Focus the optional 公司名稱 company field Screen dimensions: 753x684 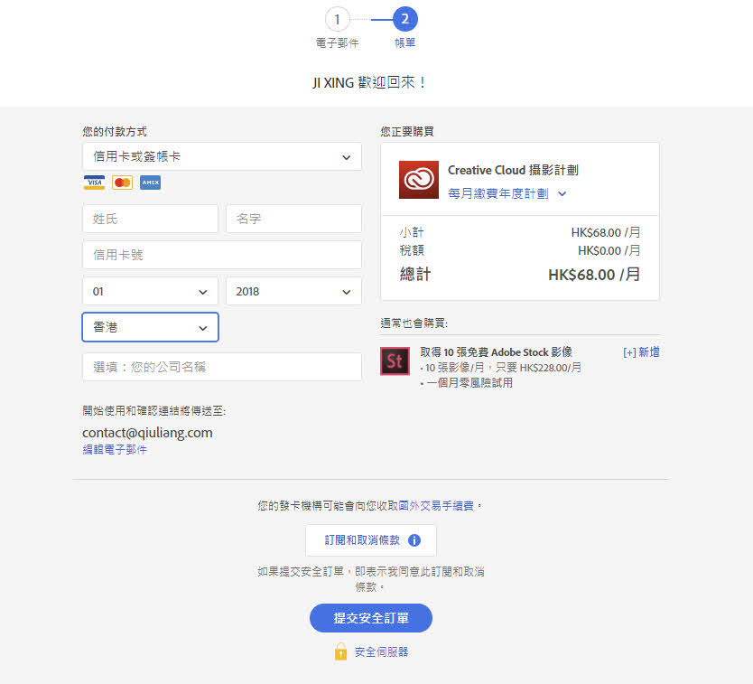pos(222,367)
